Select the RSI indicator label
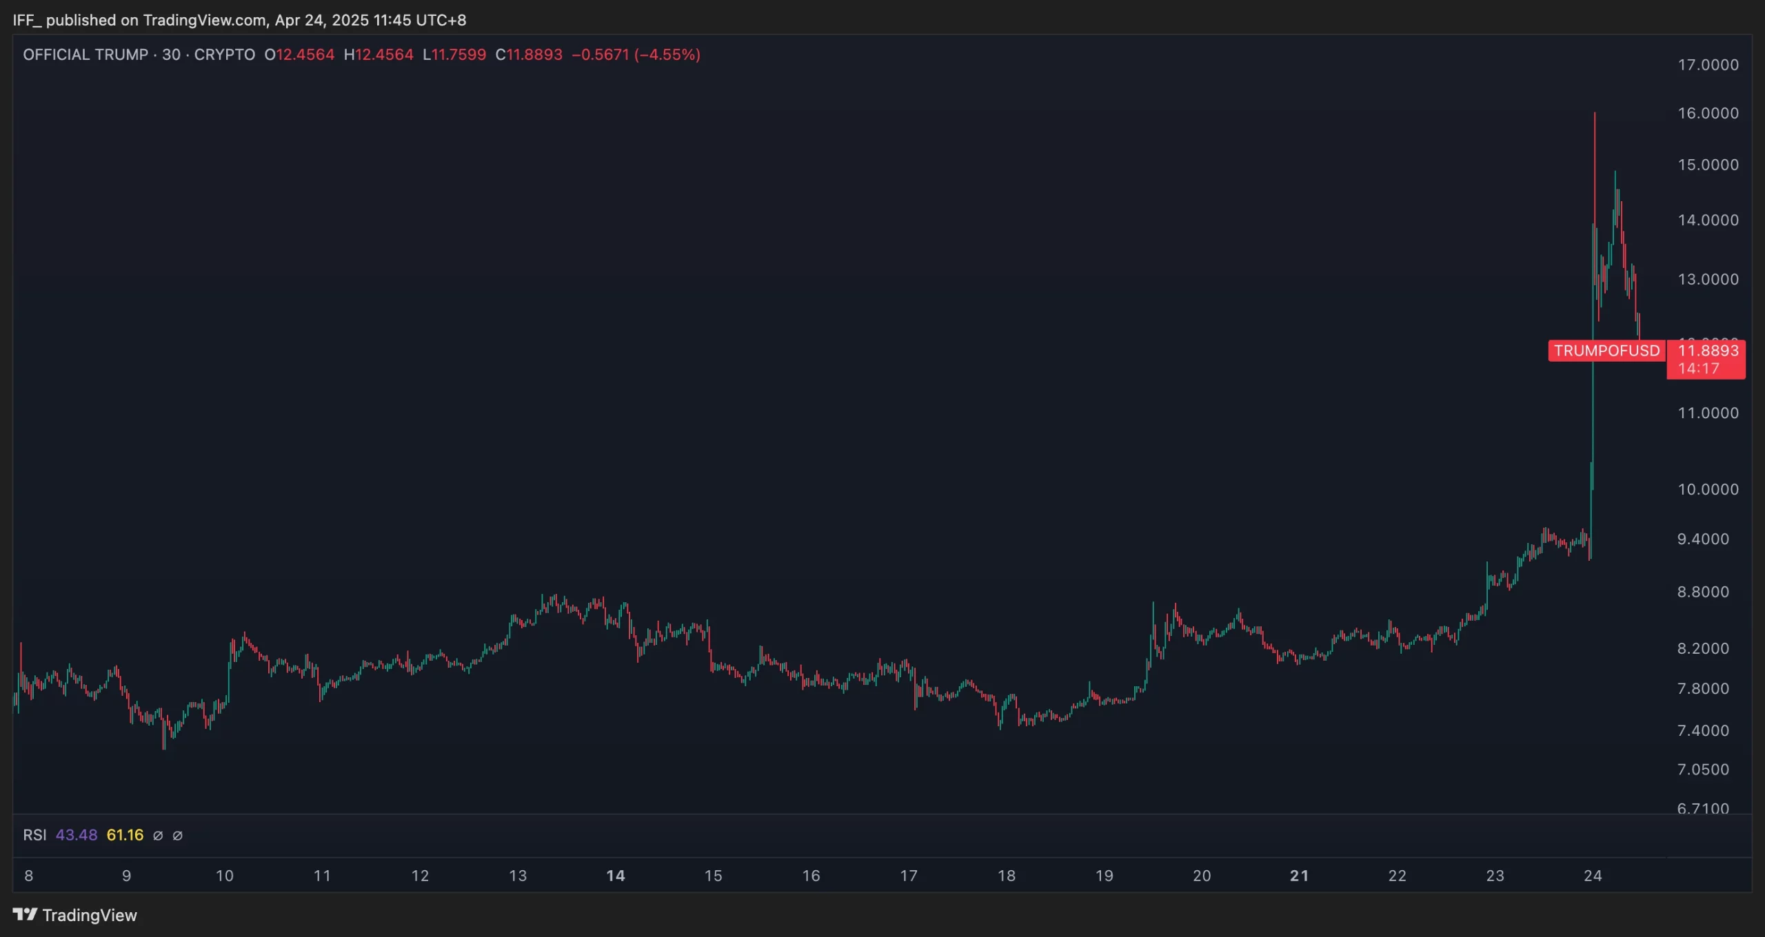This screenshot has height=937, width=1765. [34, 835]
